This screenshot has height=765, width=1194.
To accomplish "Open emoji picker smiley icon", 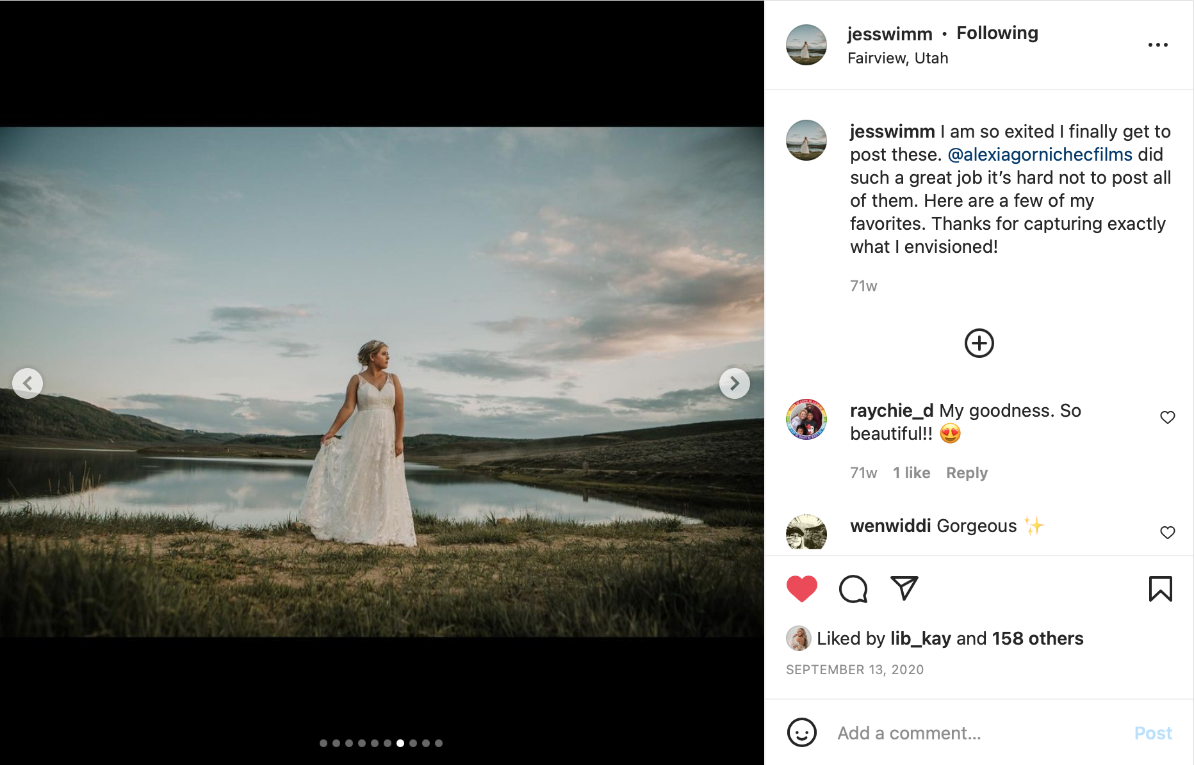I will pos(802,732).
